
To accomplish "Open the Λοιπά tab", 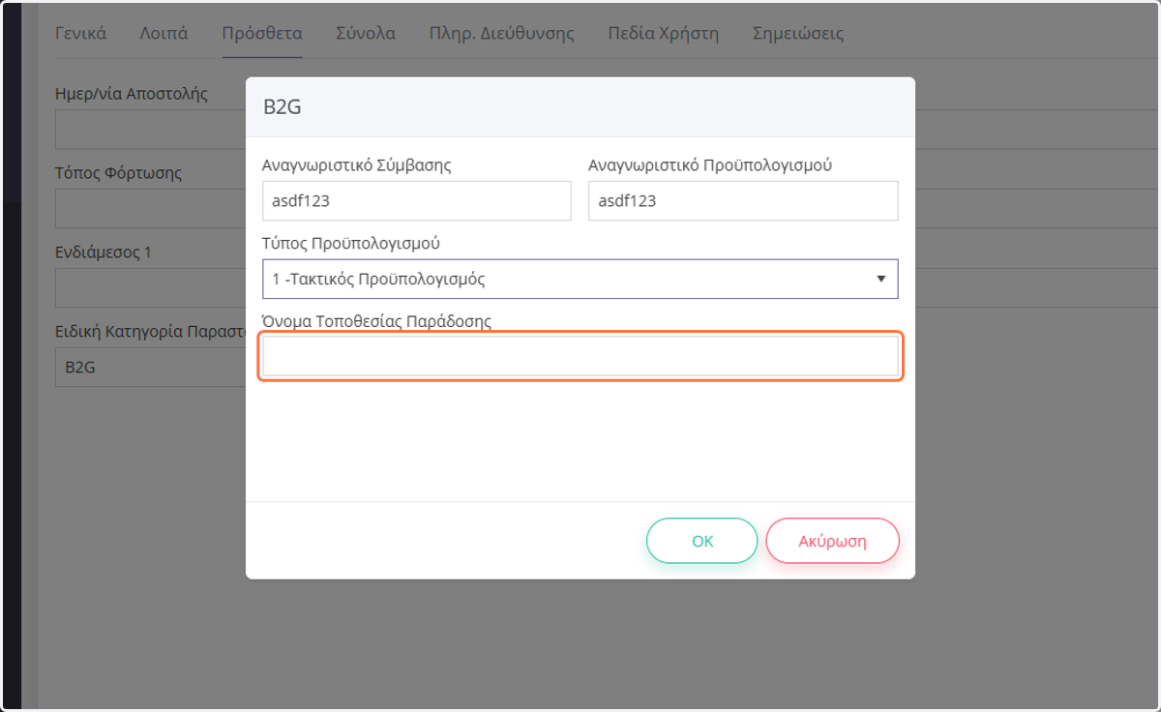I will [x=164, y=33].
